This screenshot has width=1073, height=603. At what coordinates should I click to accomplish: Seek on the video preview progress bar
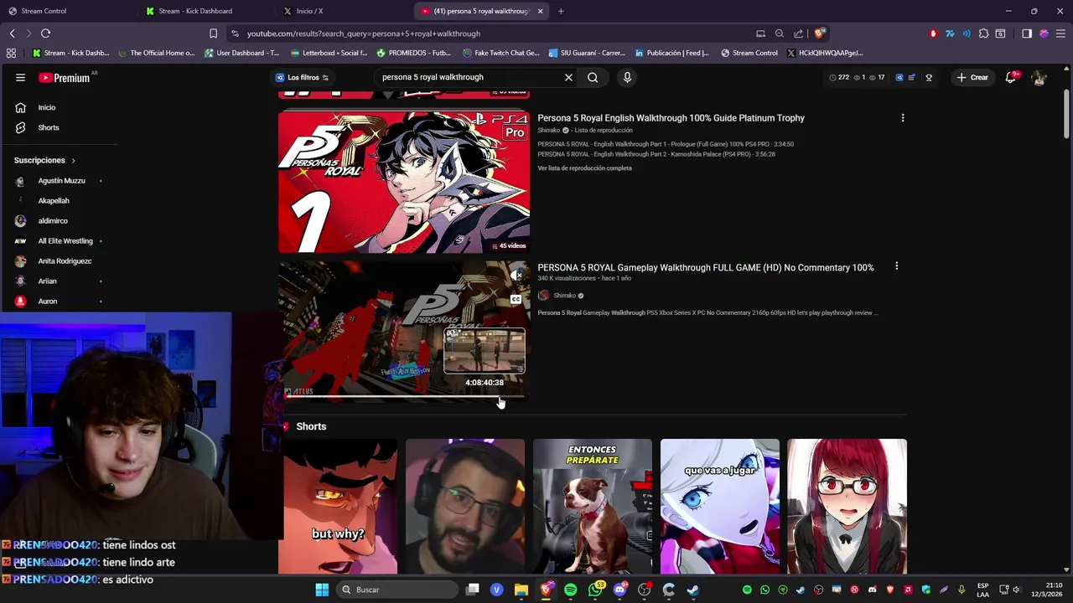tap(404, 397)
